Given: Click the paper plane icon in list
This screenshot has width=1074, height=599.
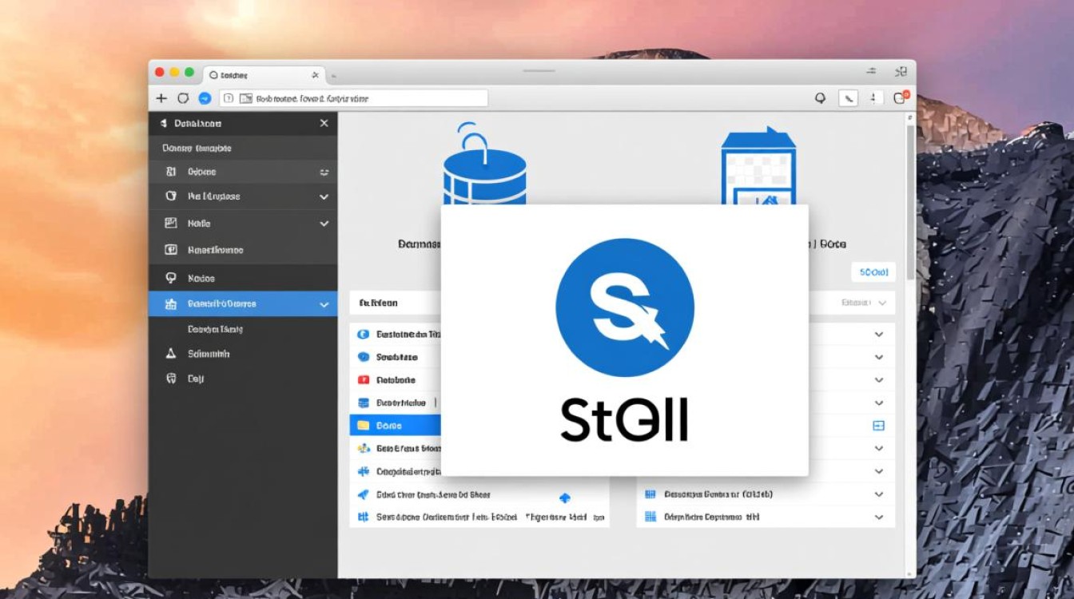Looking at the screenshot, I should click(363, 494).
